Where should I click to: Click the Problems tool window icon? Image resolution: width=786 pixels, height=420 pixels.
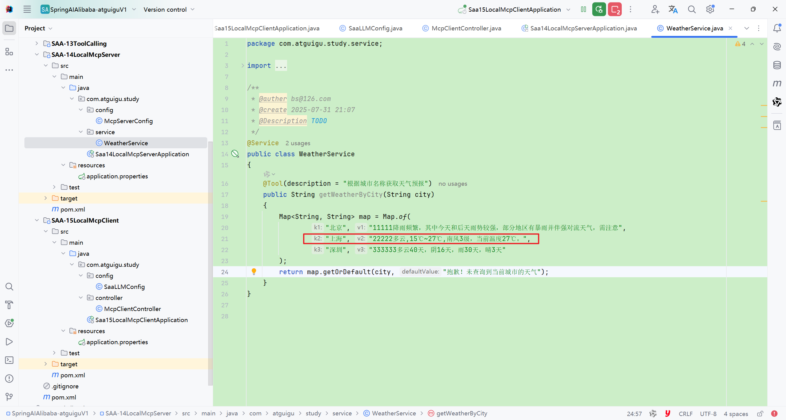[9, 379]
